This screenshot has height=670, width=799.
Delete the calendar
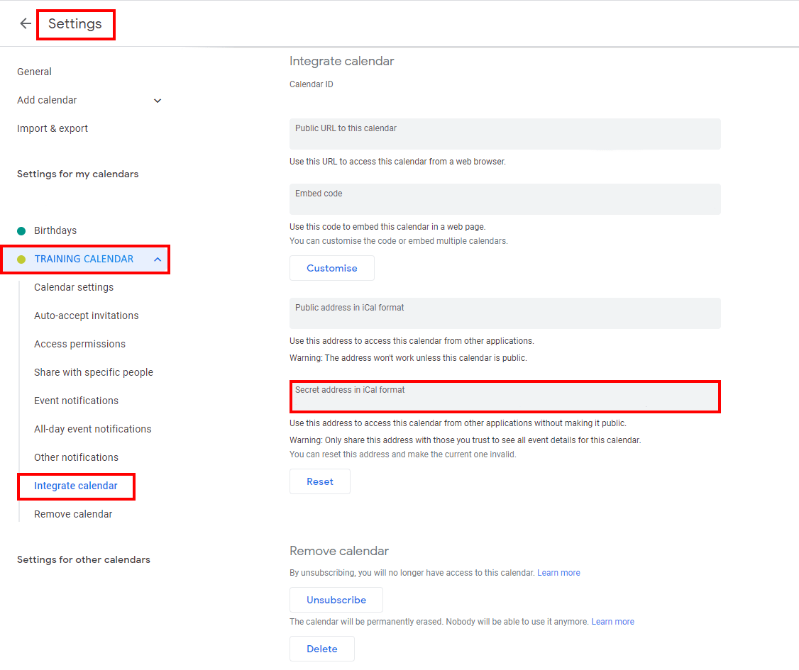321,649
